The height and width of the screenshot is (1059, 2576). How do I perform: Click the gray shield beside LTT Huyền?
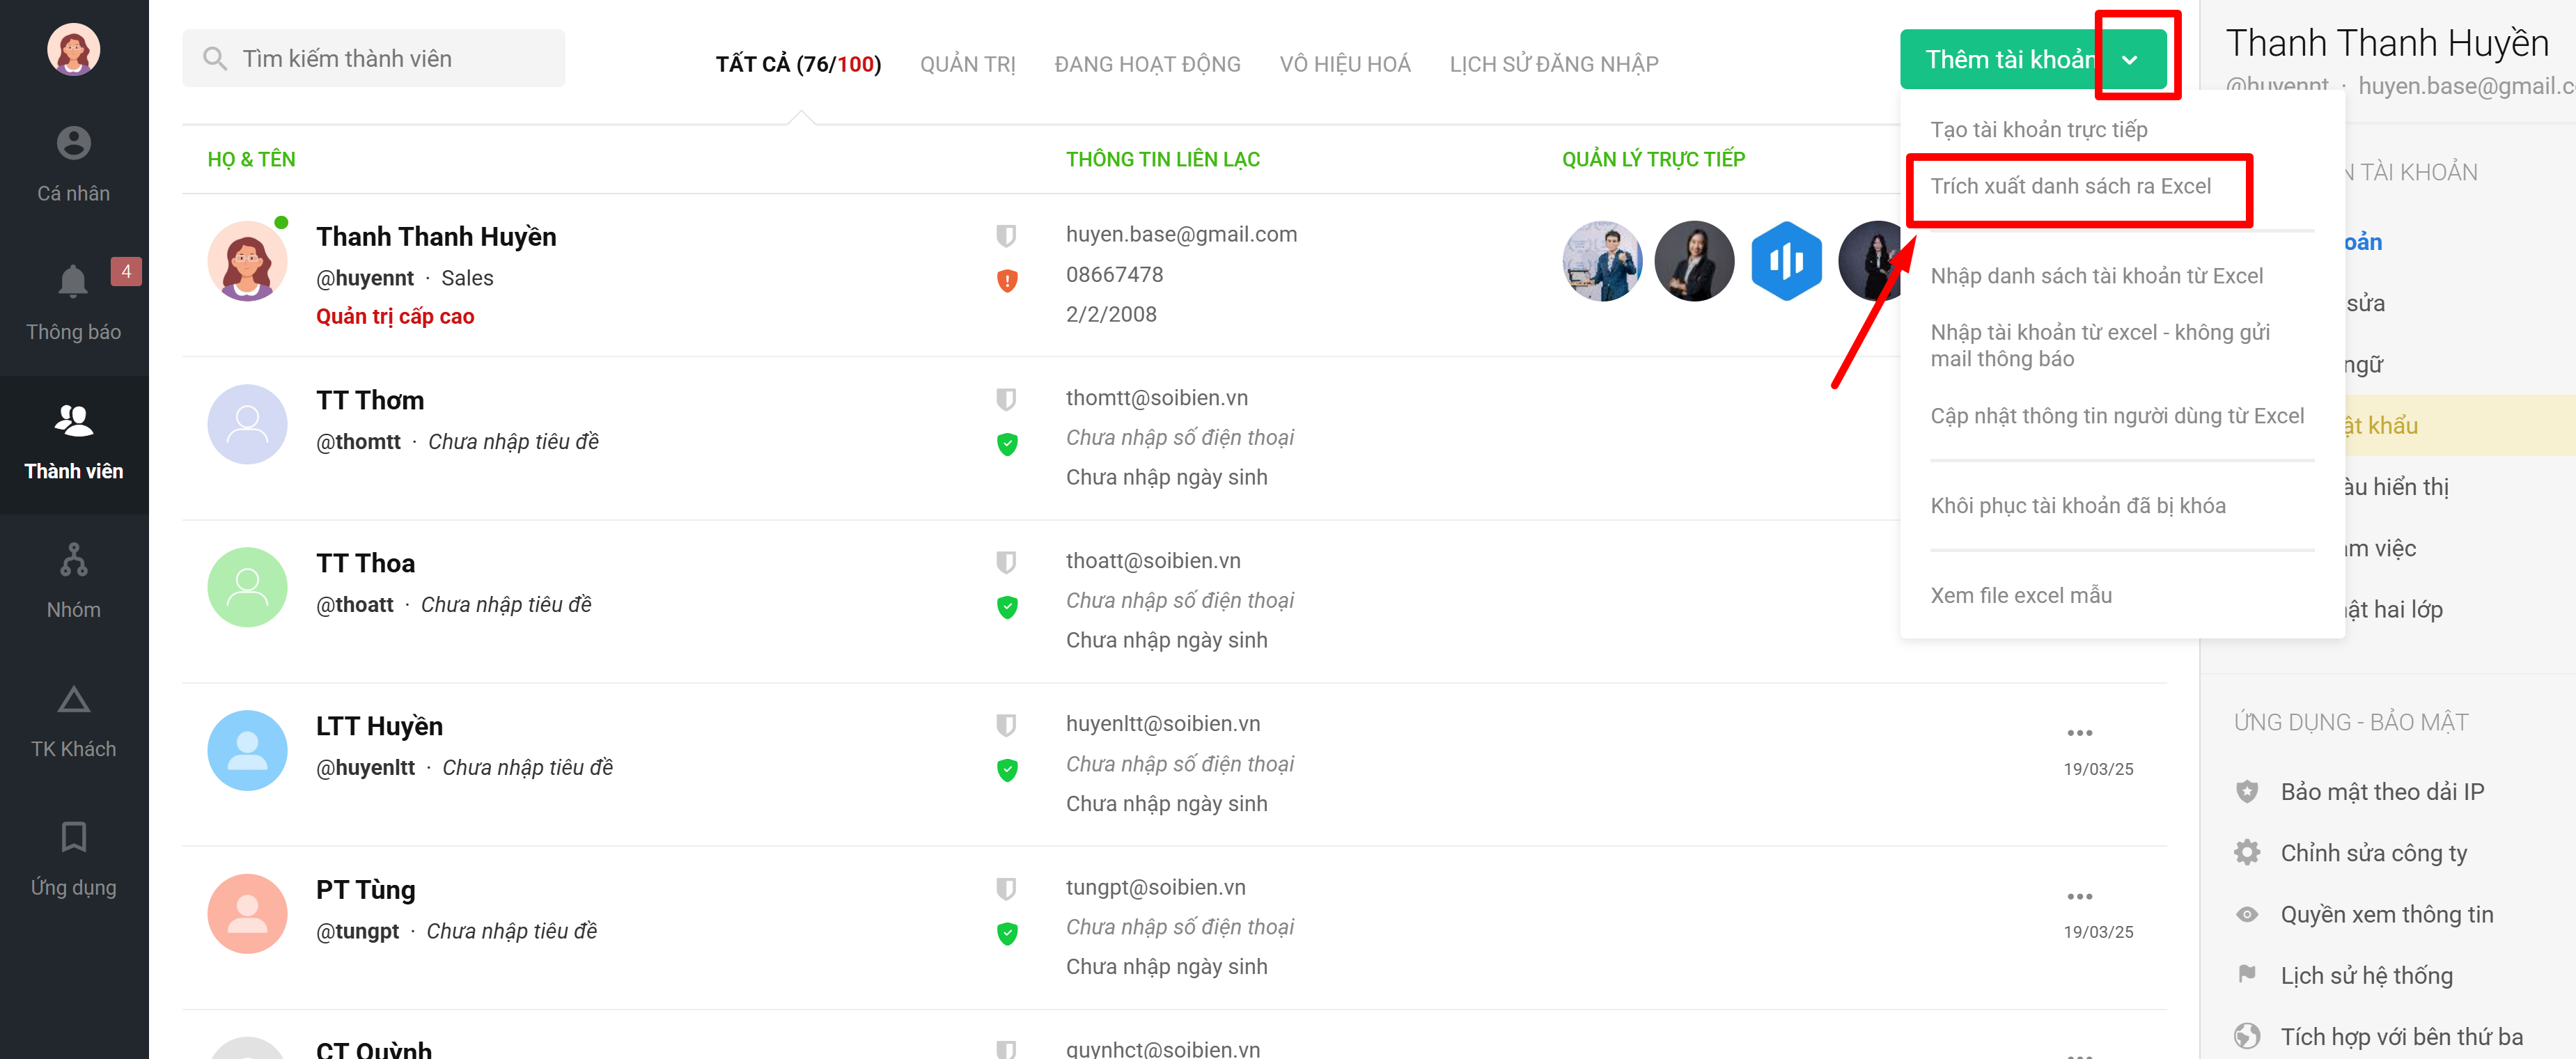coord(1006,724)
